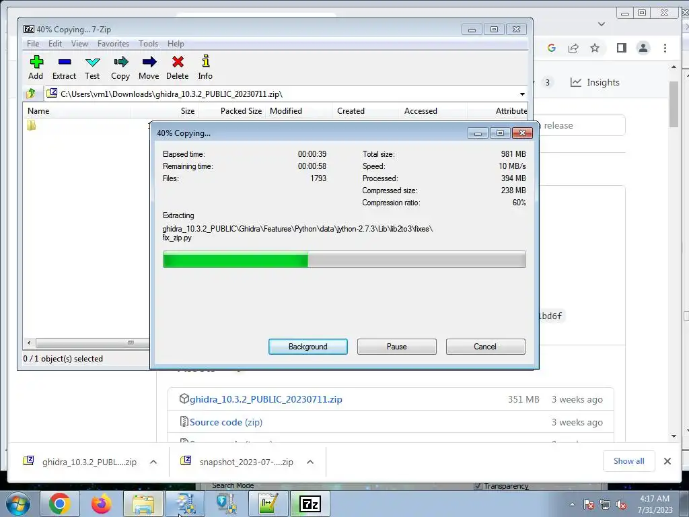Click the Add toolbar icon in 7-Zip
Image resolution: width=689 pixels, height=517 pixels.
[36, 68]
